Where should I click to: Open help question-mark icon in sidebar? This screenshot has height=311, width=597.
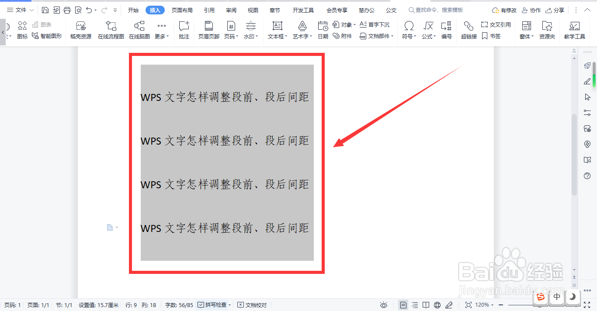[x=587, y=176]
